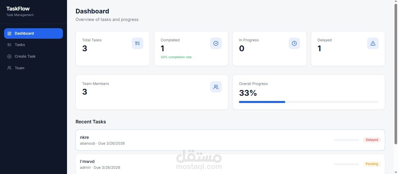Click the In Progress clock icon

(294, 43)
